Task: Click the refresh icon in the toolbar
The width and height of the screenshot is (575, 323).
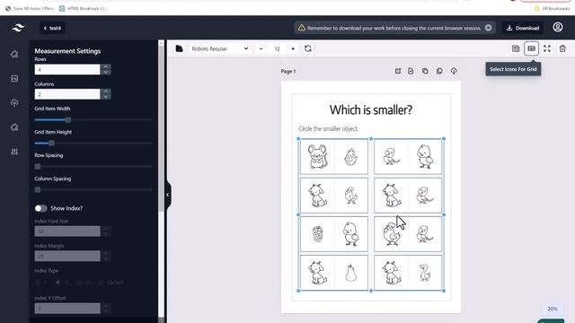Action: (x=308, y=48)
